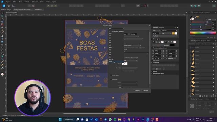Click the eyedropper in the Cor panel
The image size is (217, 122).
click(196, 17)
